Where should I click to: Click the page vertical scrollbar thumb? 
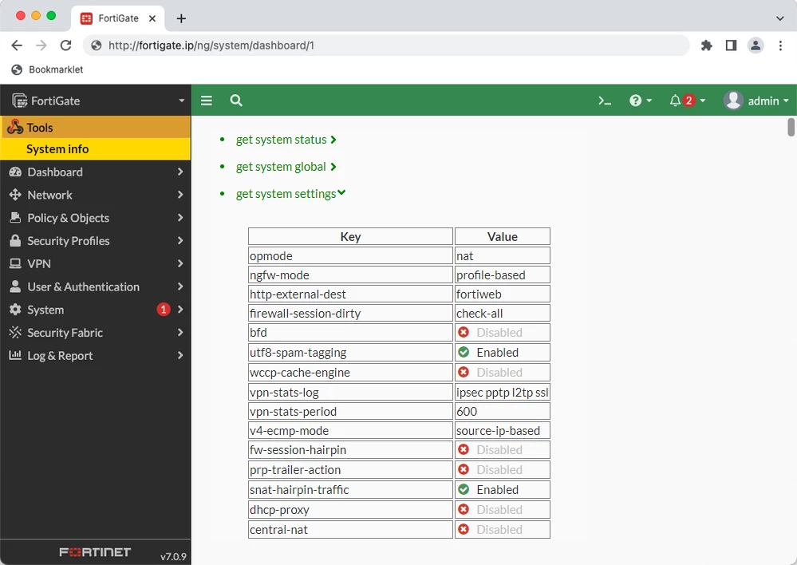(x=791, y=127)
